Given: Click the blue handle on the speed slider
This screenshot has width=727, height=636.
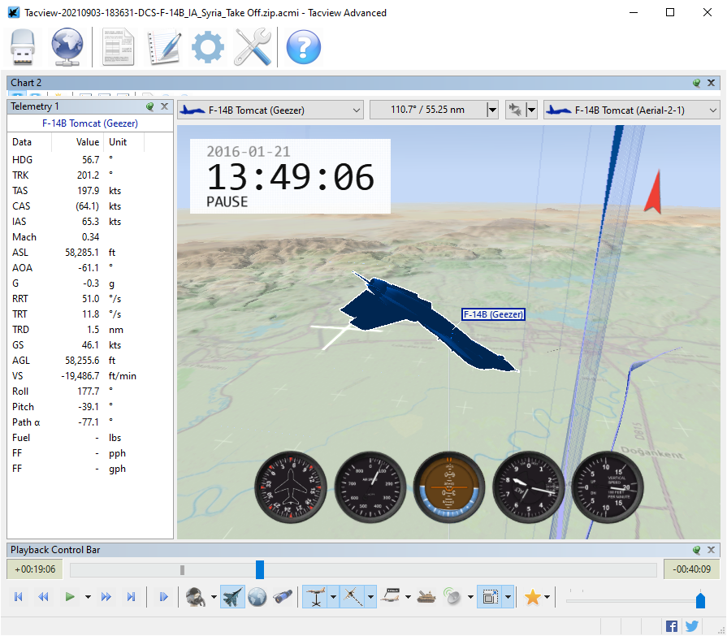Looking at the screenshot, I should (x=700, y=600).
